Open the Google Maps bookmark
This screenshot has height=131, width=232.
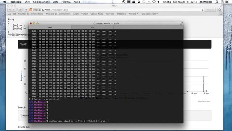coord(97,14)
